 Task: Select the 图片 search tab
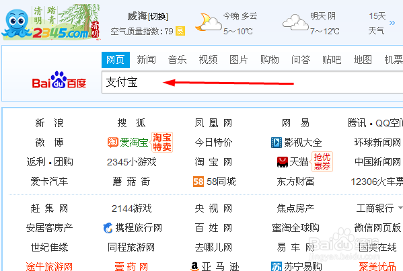(239, 60)
